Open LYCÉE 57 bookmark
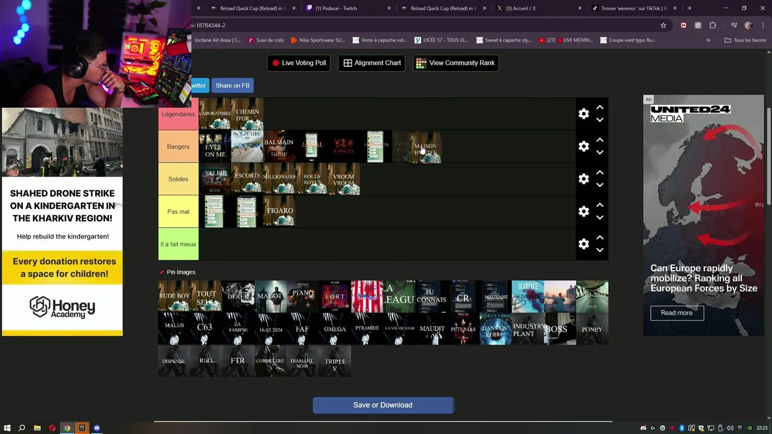 441,40
